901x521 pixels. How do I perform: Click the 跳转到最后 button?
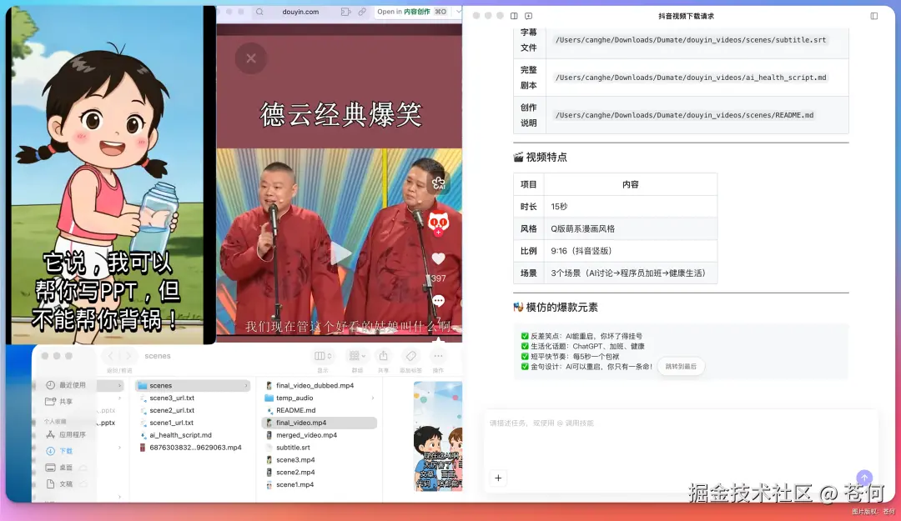pyautogui.click(x=682, y=364)
